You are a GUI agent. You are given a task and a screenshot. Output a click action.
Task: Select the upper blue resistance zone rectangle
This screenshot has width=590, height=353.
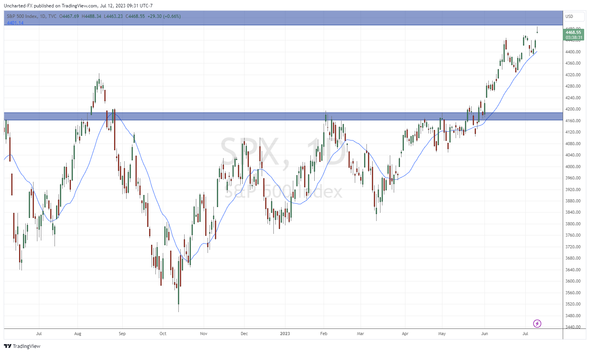pos(283,18)
